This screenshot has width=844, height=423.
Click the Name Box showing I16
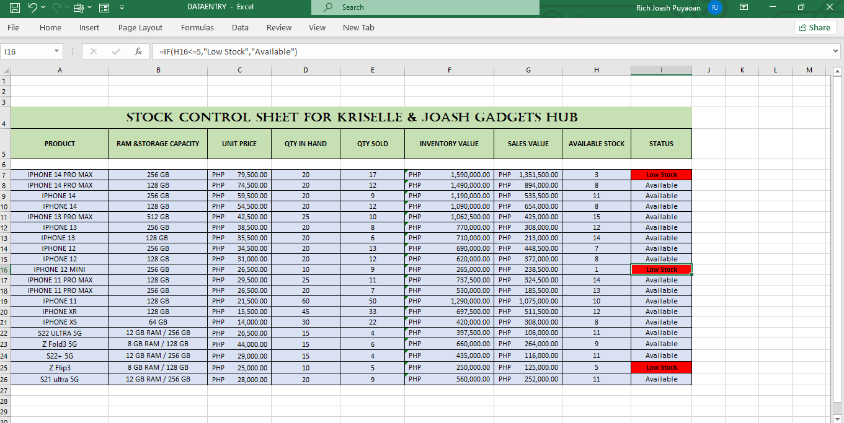tap(27, 51)
